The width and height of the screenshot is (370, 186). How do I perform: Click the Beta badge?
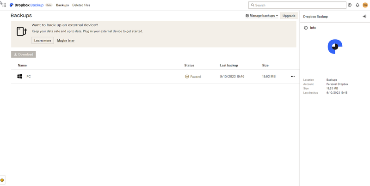(x=49, y=5)
